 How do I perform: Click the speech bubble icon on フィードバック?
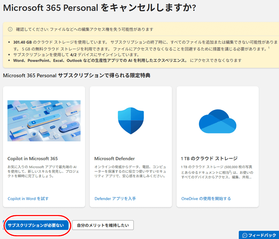click(x=245, y=235)
